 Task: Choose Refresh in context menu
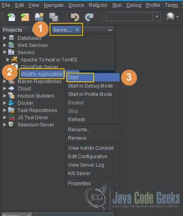[x=93, y=119]
